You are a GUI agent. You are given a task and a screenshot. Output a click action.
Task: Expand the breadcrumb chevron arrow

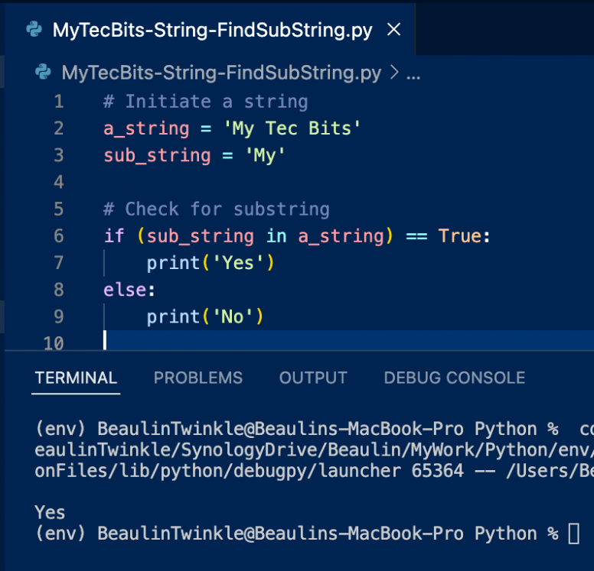click(394, 72)
